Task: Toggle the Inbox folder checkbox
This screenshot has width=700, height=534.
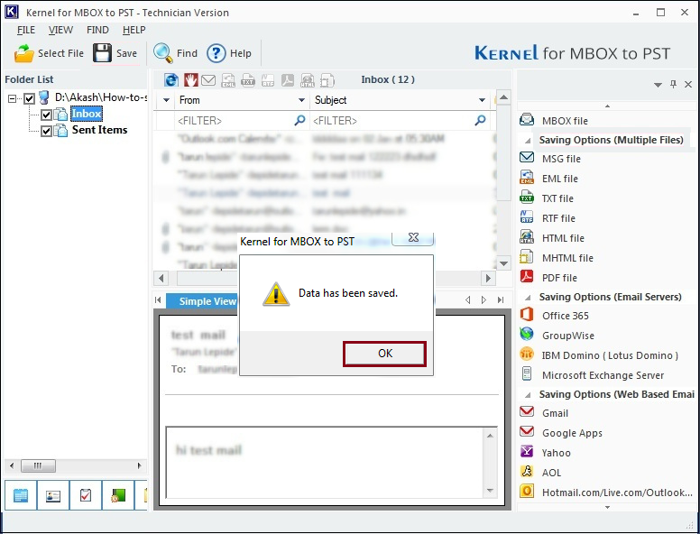Action: point(46,115)
